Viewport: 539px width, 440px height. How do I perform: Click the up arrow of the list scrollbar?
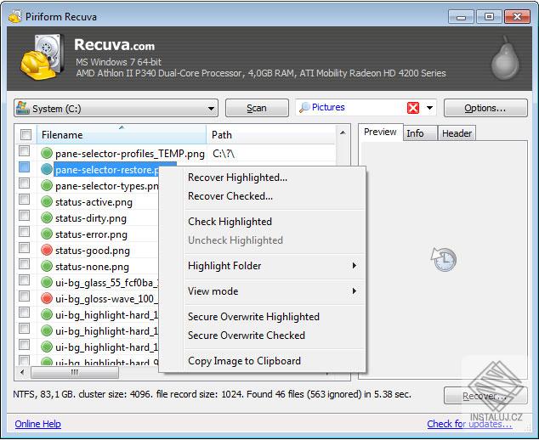click(343, 133)
